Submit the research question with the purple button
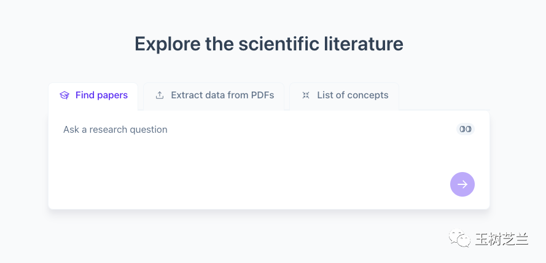Viewport: 546px width, 263px height. pyautogui.click(x=462, y=184)
